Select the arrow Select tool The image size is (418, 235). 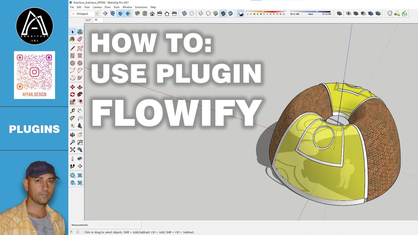[72, 32]
